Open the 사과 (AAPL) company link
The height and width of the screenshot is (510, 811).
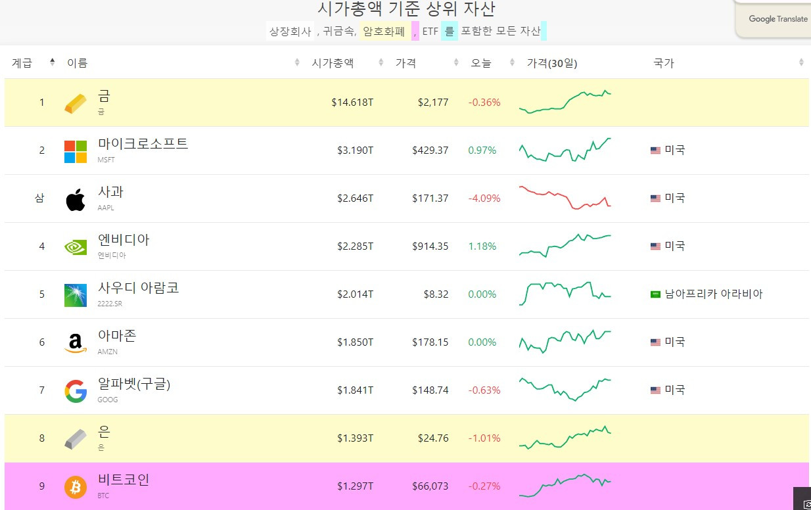110,192
